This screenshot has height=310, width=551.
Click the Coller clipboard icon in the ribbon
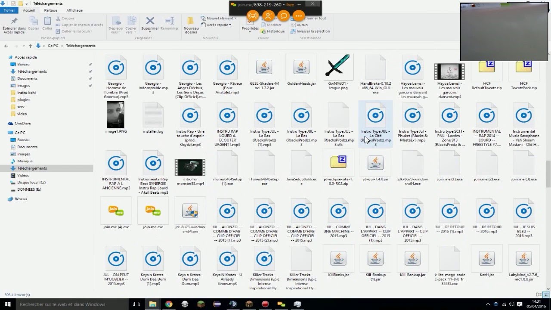[47, 21]
